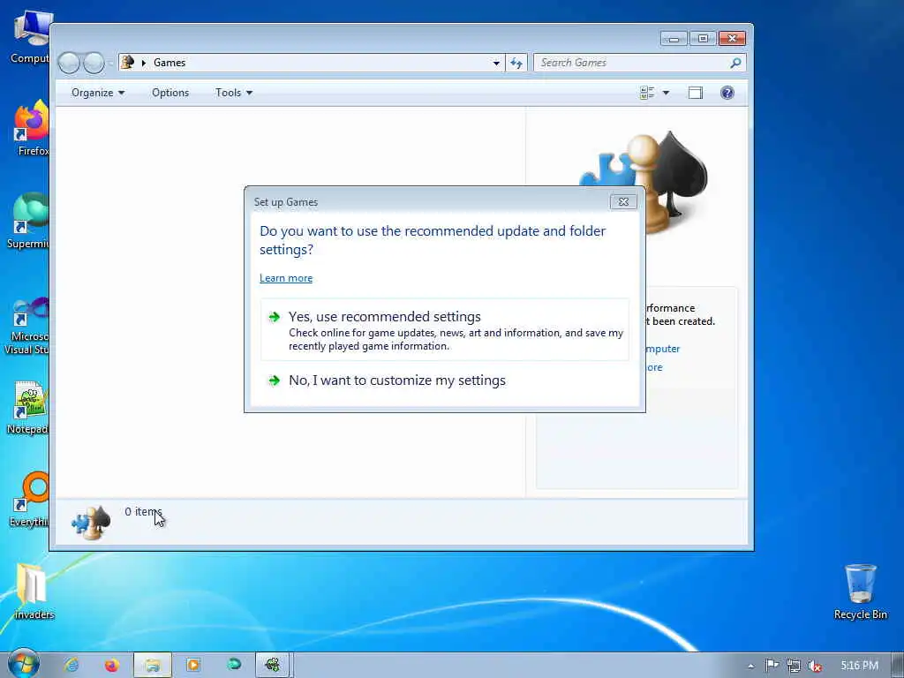The image size is (904, 678).
Task: Click the Games taskbar button
Action: pyautogui.click(x=274, y=665)
